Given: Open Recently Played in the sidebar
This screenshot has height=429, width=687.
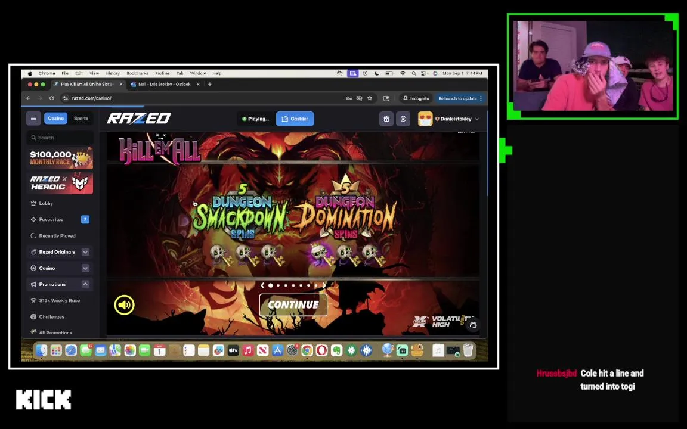Looking at the screenshot, I should click(57, 235).
